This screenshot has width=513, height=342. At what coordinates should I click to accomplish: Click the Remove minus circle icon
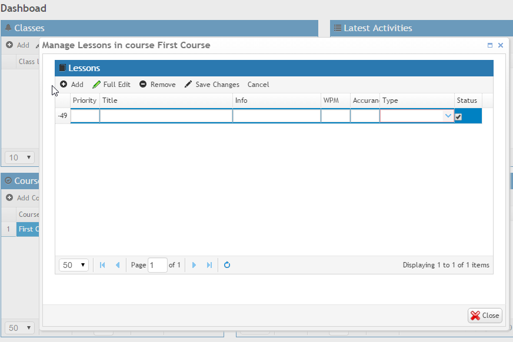143,84
